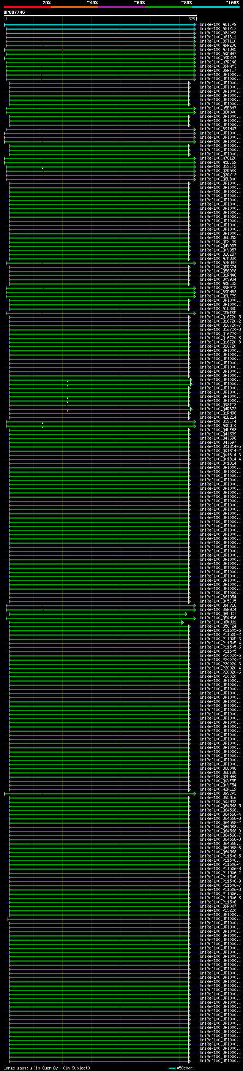Click label UniRef100_A8WUW1

point(218,622)
